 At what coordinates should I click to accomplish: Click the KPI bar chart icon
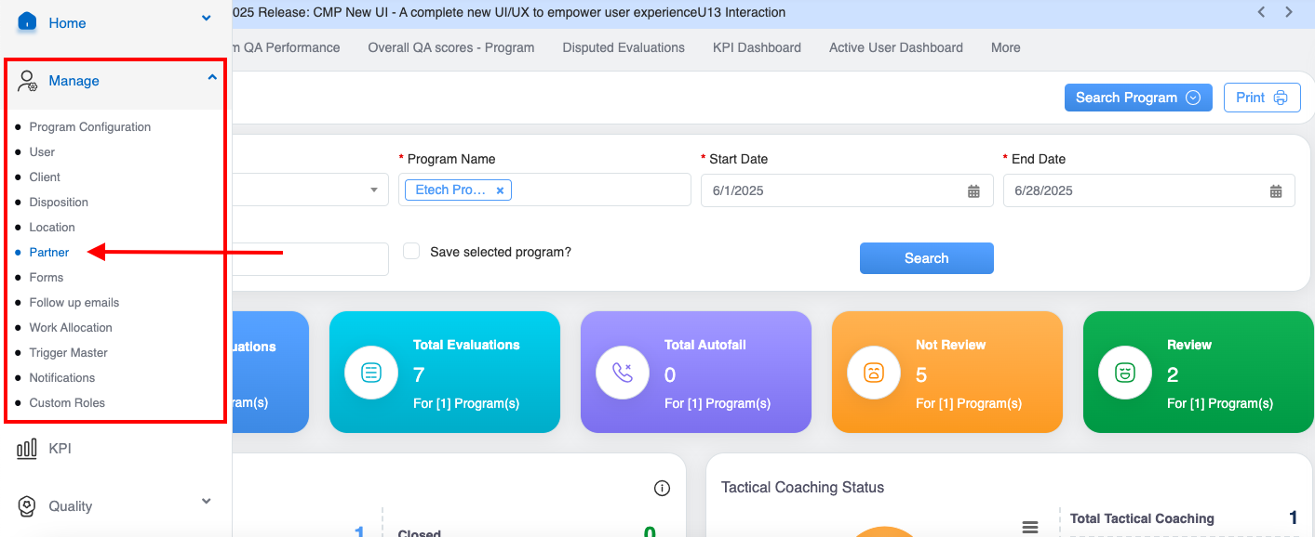pyautogui.click(x=27, y=449)
